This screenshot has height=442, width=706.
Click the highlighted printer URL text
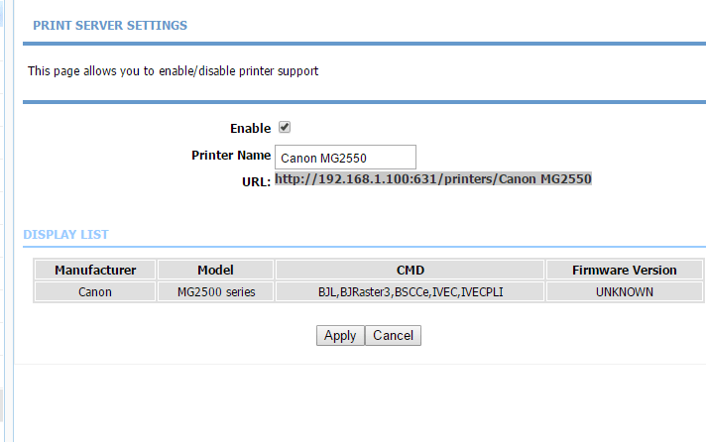tap(432, 179)
